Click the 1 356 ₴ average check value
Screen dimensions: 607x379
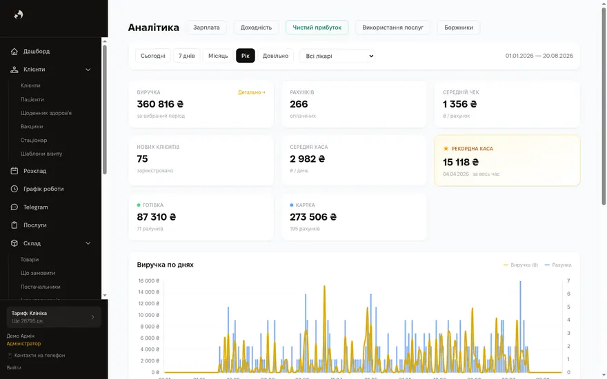point(460,104)
